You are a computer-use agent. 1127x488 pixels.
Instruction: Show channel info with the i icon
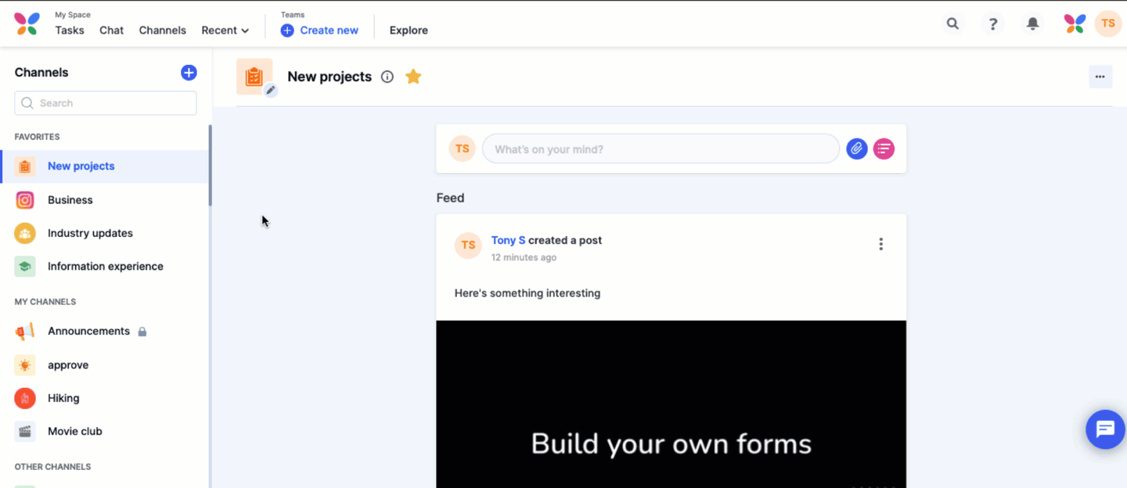pos(387,77)
